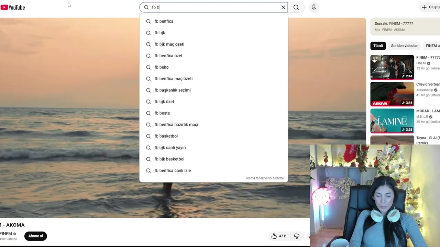Click the 'Cllevio Serbian' video title
This screenshot has width=440, height=247.
428,84
